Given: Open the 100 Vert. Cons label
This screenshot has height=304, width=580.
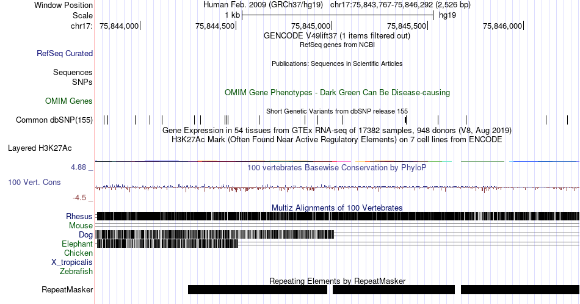Looking at the screenshot, I should (34, 182).
